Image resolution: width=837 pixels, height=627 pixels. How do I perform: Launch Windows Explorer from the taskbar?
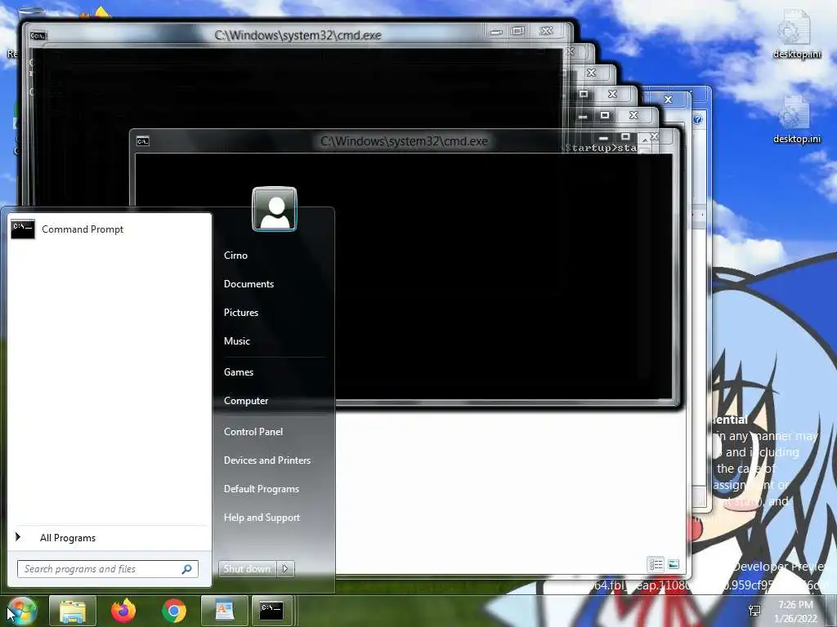tap(73, 611)
